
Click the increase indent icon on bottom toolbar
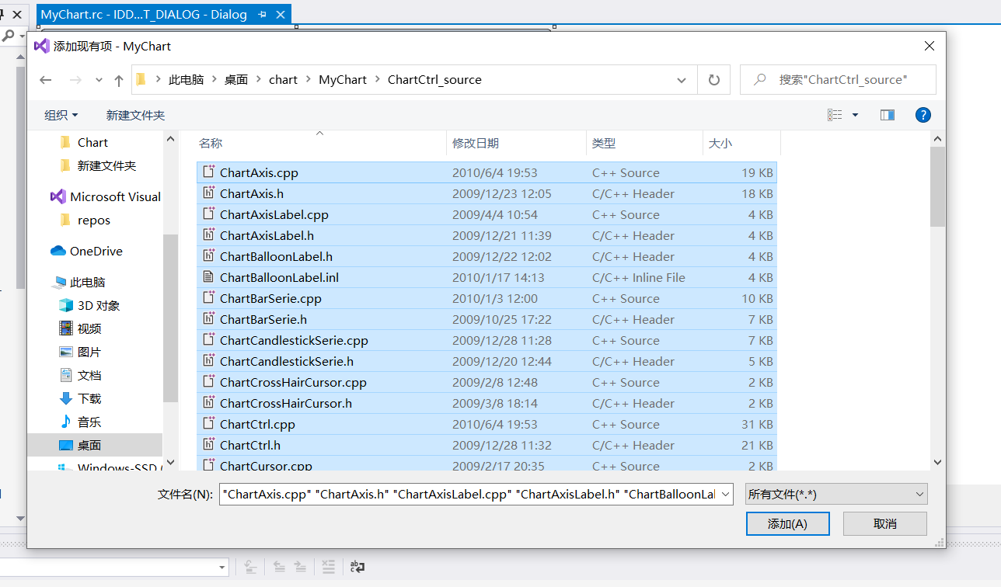pyautogui.click(x=301, y=566)
